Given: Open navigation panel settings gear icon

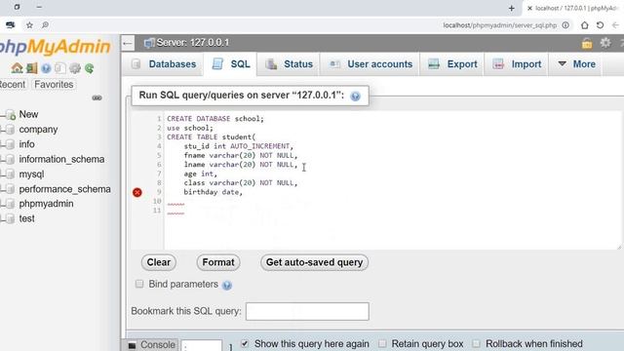Looking at the screenshot, I should coord(75,68).
